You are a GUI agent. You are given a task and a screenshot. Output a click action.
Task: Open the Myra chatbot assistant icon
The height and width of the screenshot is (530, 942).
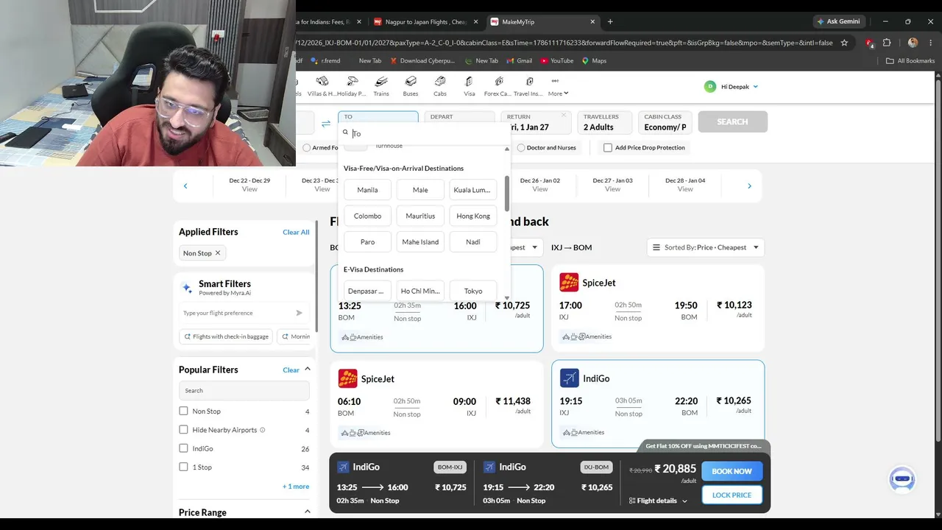coord(902,479)
